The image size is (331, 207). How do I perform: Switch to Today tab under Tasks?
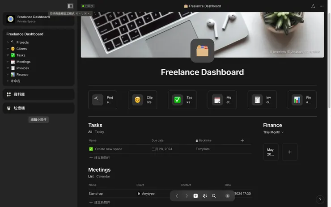pyautogui.click(x=99, y=132)
